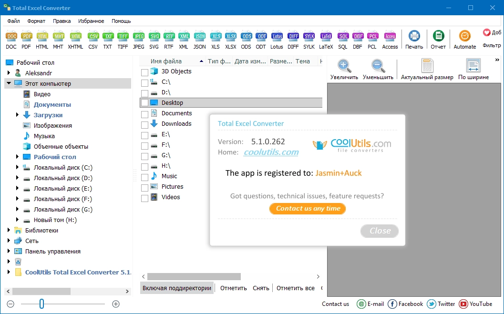Click the Отметить все button
504x314 pixels.
pyautogui.click(x=296, y=288)
